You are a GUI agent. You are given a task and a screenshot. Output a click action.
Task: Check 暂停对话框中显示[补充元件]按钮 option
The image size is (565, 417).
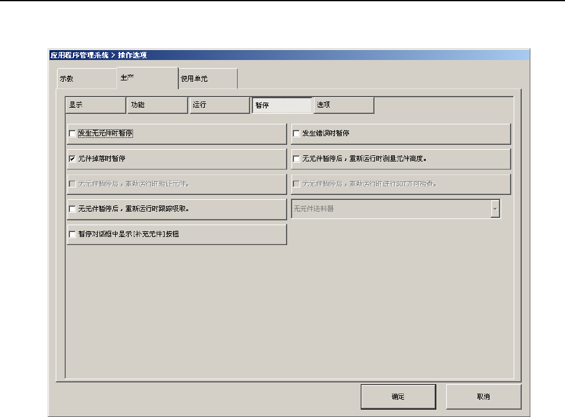[72, 234]
